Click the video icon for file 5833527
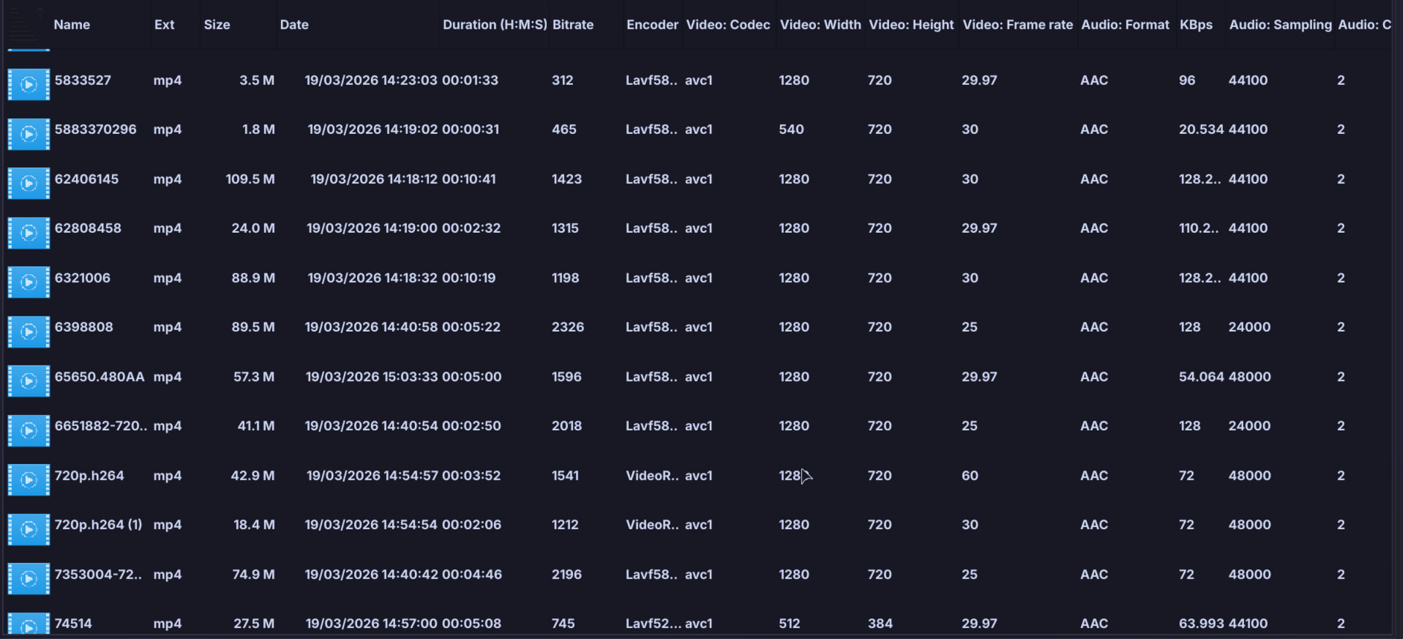Screen dimensions: 1403x639 [29, 84]
